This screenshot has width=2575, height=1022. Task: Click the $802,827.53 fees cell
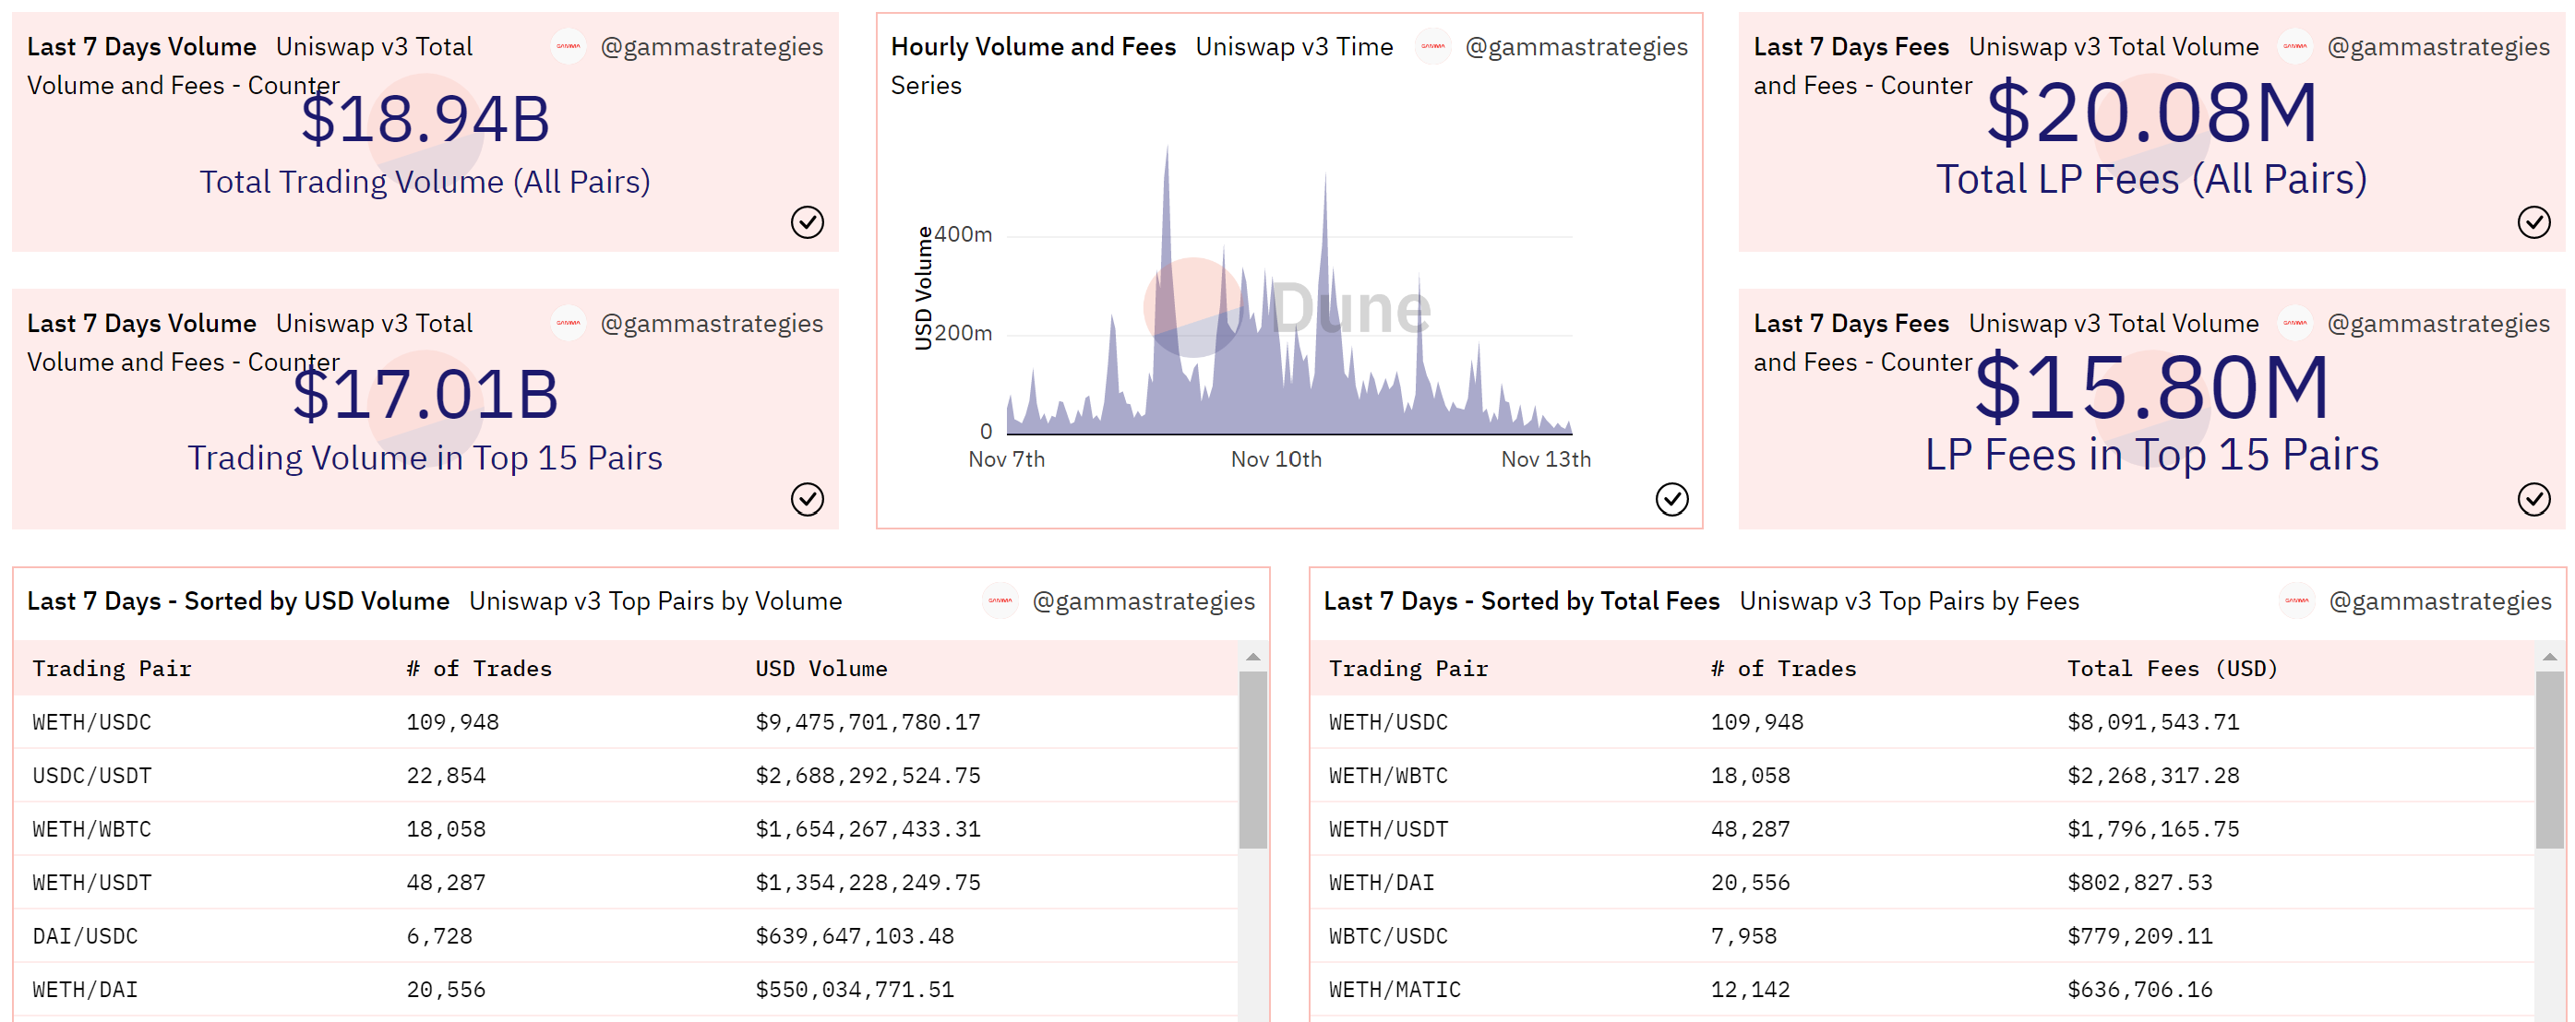click(x=2139, y=883)
